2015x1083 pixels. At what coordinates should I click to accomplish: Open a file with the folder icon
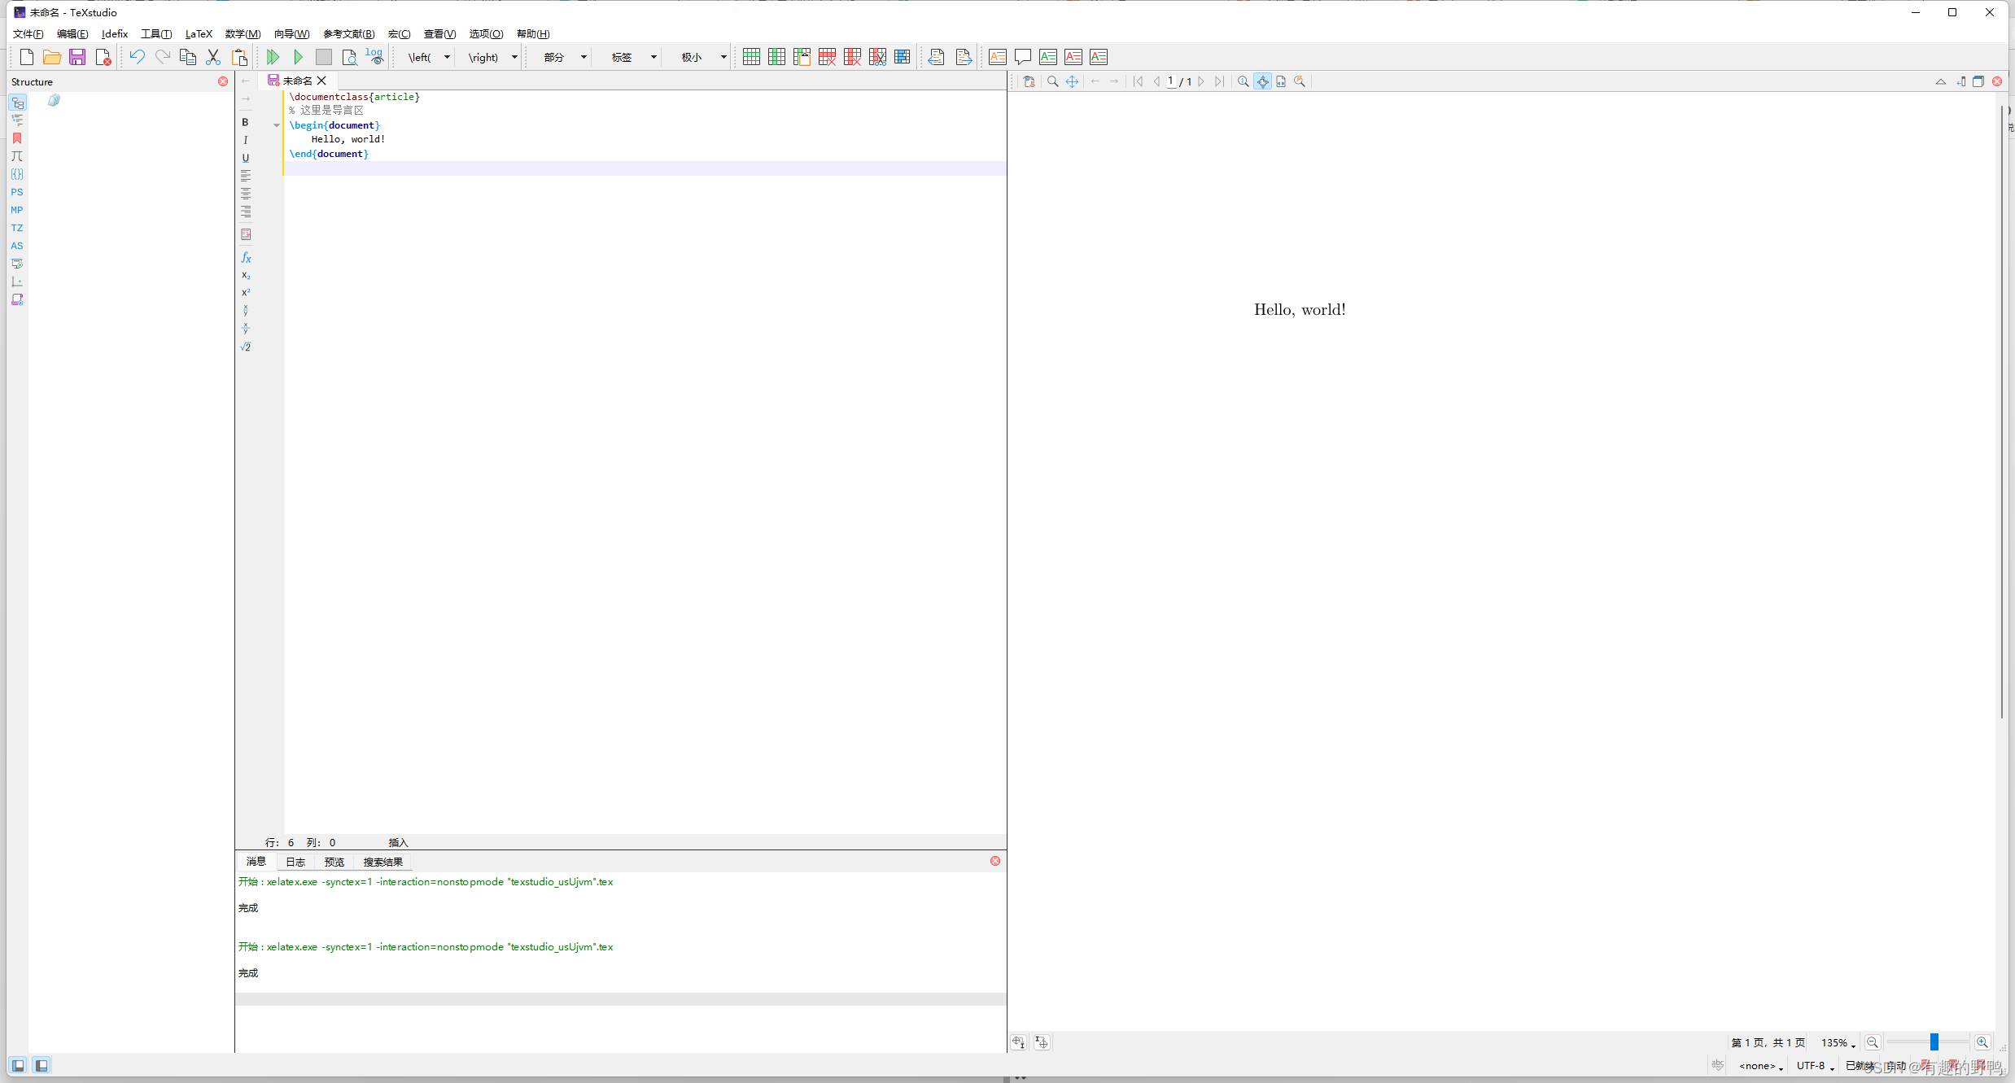point(52,57)
